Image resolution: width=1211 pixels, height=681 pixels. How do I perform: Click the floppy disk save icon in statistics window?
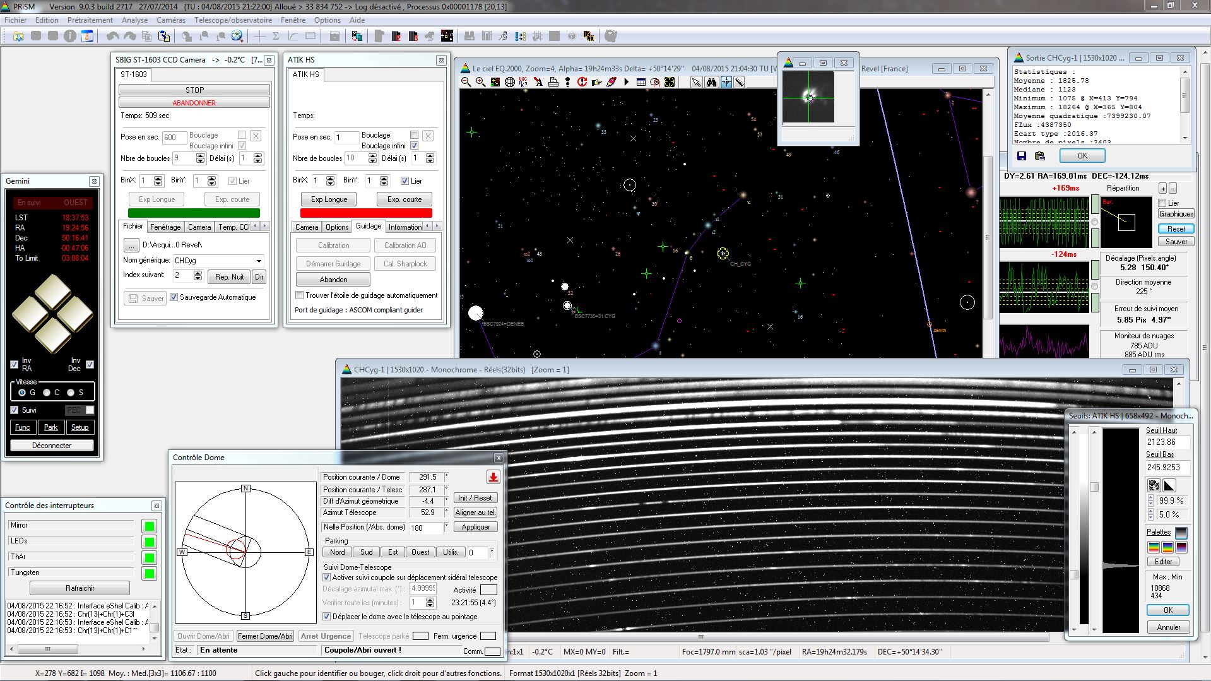(x=1022, y=156)
